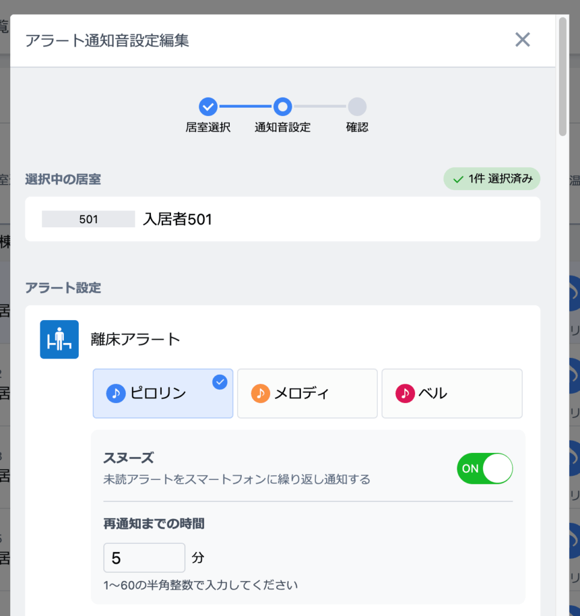Click the 入居者501 selected room row

pyautogui.click(x=282, y=219)
